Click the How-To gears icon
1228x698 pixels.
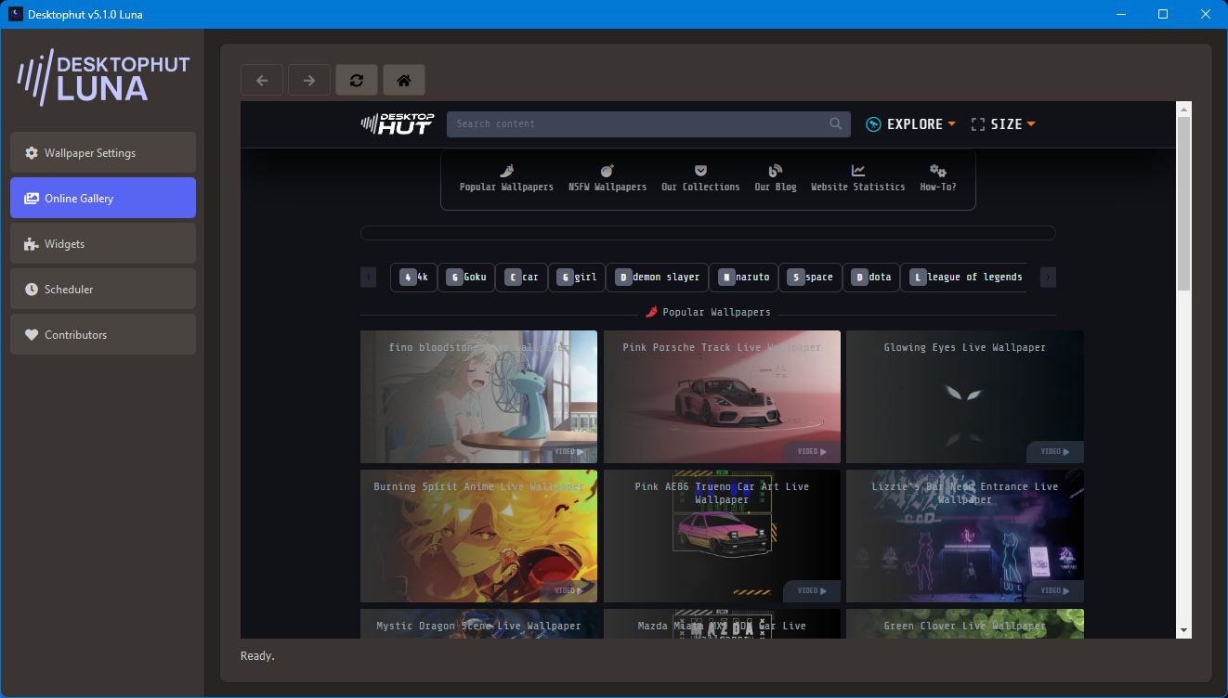click(938, 169)
